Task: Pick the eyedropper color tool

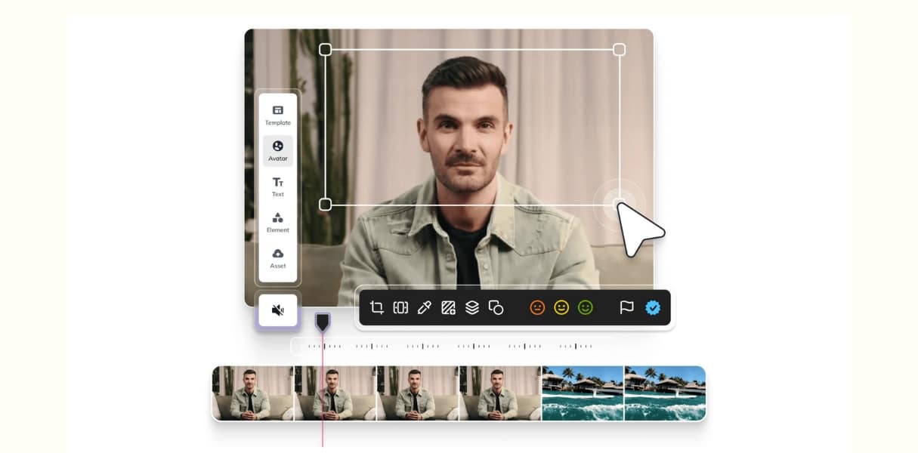Action: (424, 307)
